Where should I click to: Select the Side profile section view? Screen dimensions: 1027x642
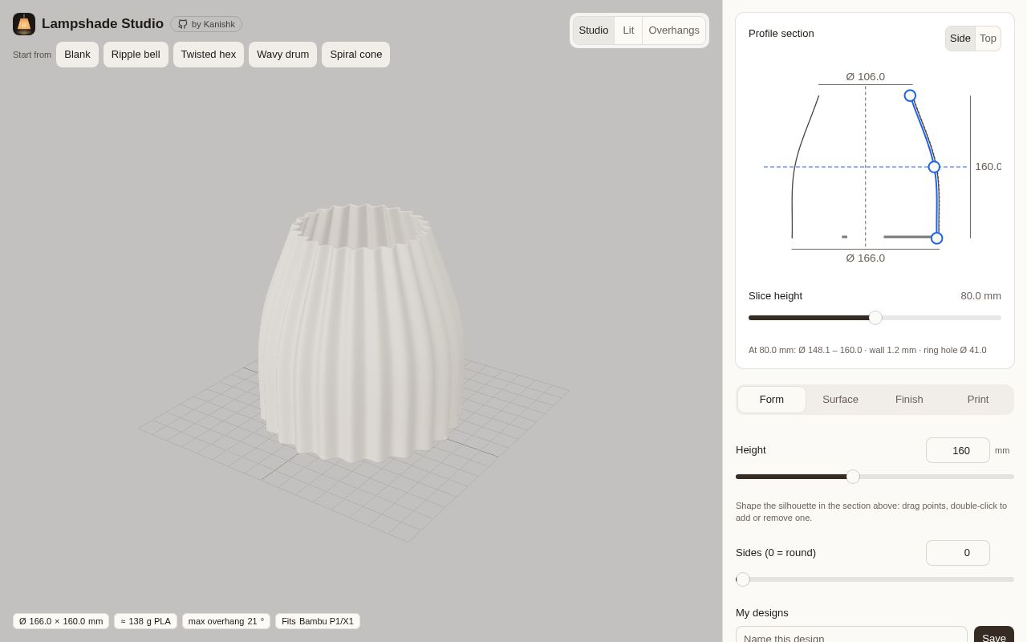pyautogui.click(x=960, y=39)
